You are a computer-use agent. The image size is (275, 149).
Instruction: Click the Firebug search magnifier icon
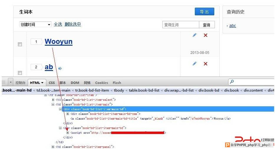[232, 82]
